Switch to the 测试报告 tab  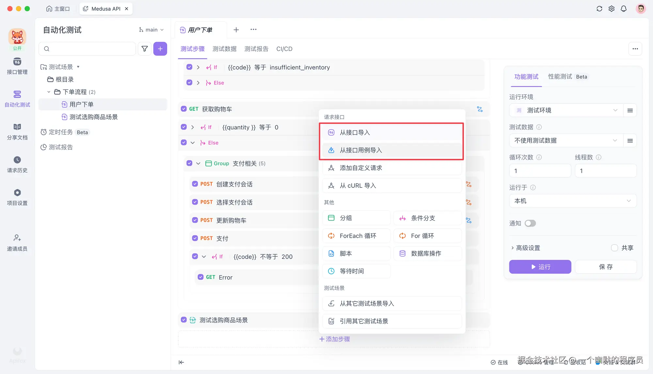pos(257,49)
